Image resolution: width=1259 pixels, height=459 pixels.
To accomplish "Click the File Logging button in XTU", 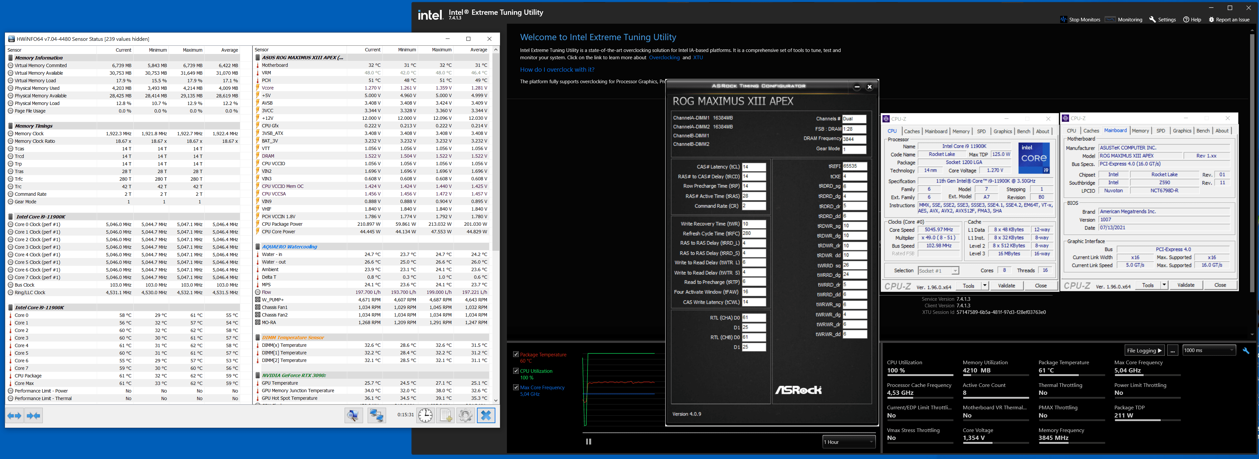I will coord(1144,350).
